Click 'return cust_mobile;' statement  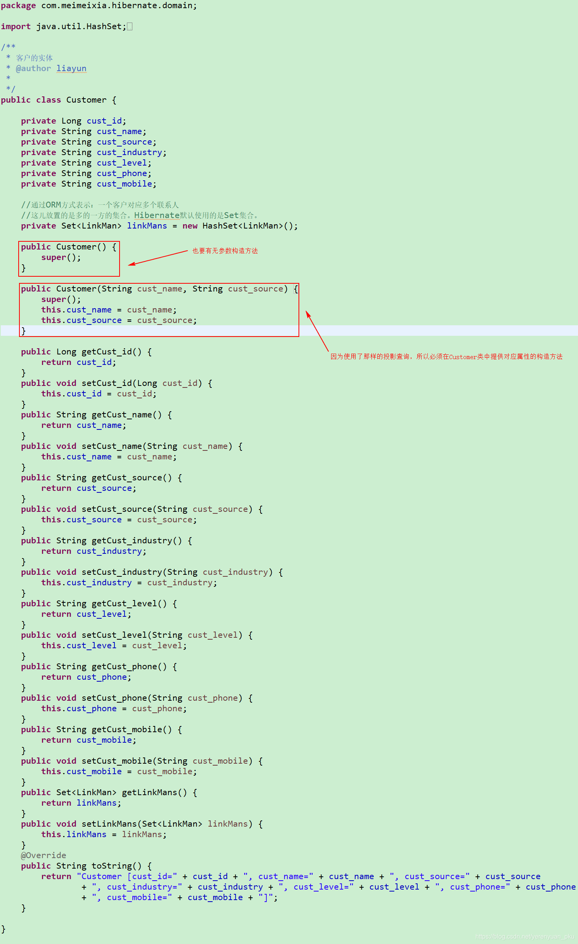pos(89,740)
